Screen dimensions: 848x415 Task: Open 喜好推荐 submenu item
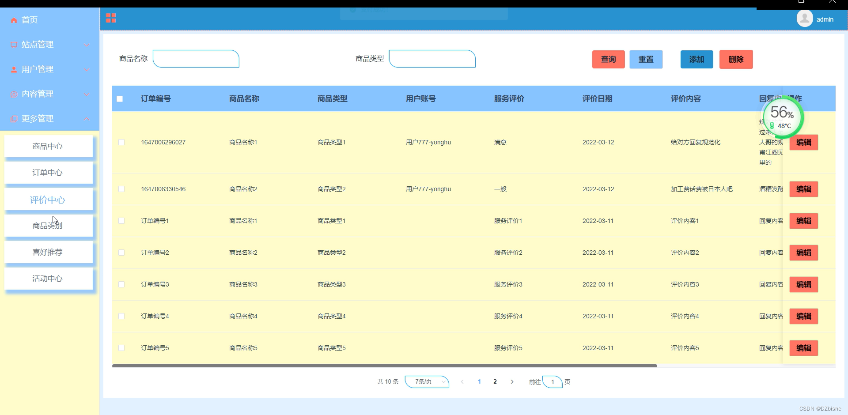click(49, 252)
